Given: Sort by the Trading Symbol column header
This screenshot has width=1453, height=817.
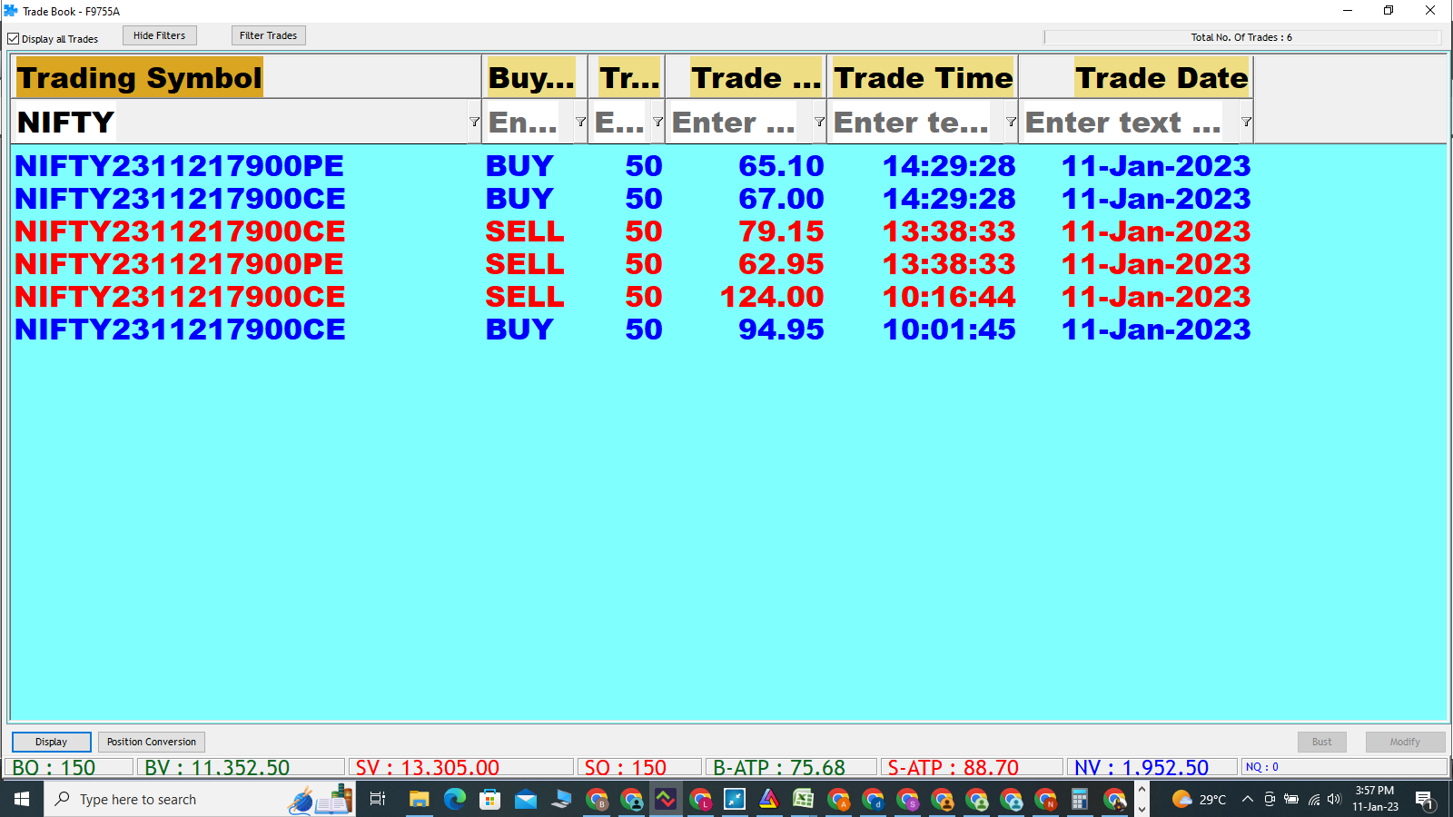Looking at the screenshot, I should pos(246,77).
